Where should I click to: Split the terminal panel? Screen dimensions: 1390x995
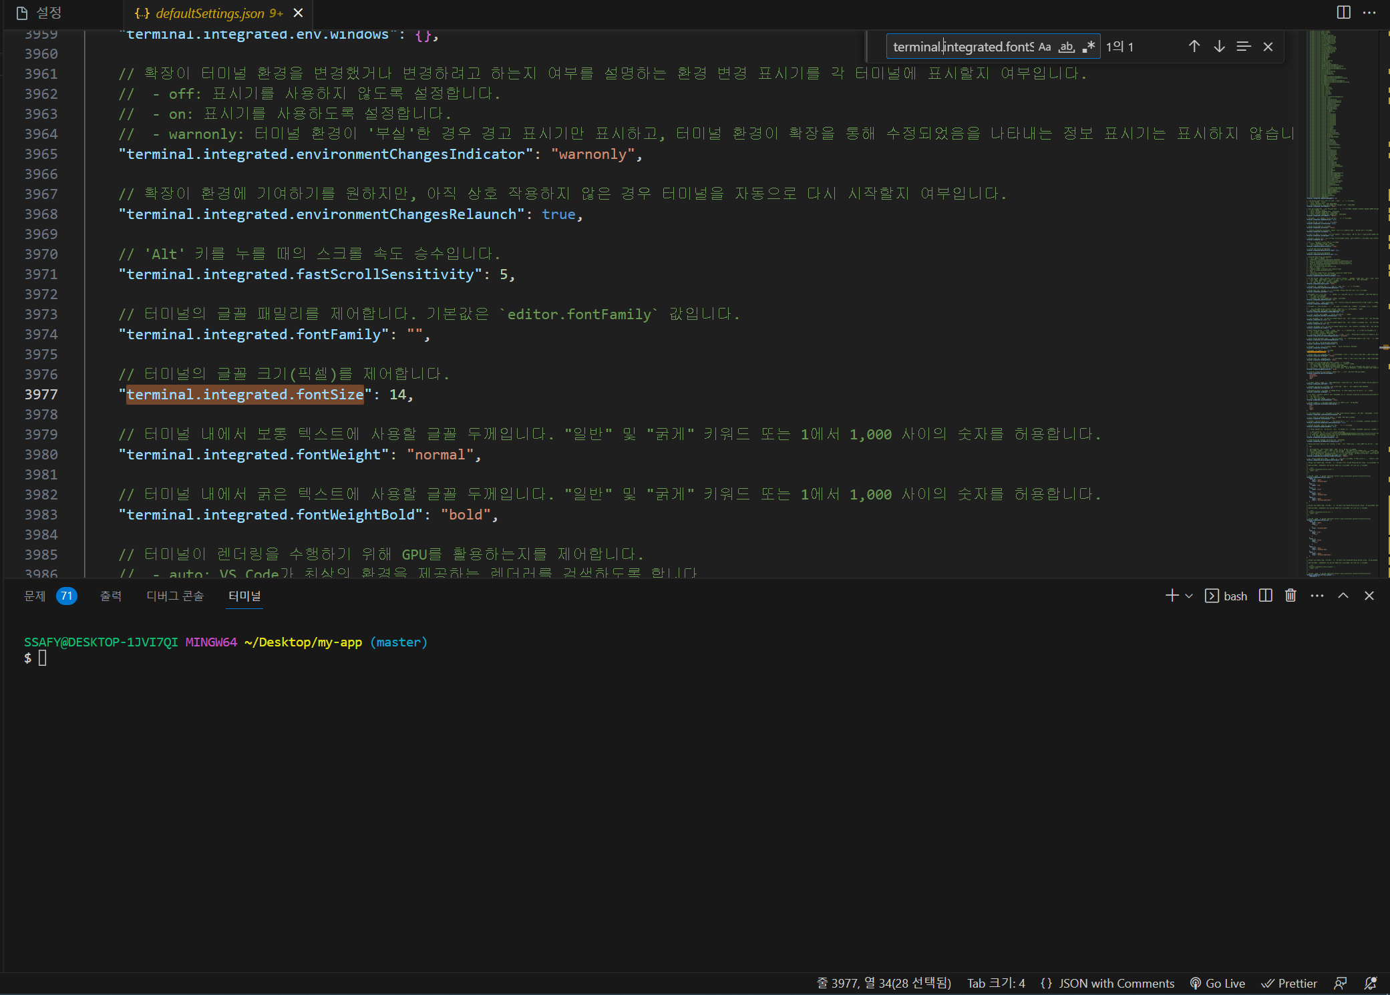1265,596
